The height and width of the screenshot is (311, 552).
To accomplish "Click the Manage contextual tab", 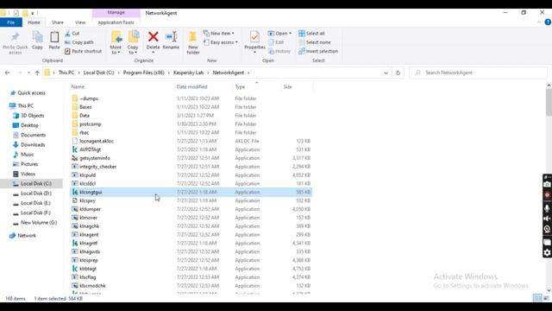I will pyautogui.click(x=116, y=13).
